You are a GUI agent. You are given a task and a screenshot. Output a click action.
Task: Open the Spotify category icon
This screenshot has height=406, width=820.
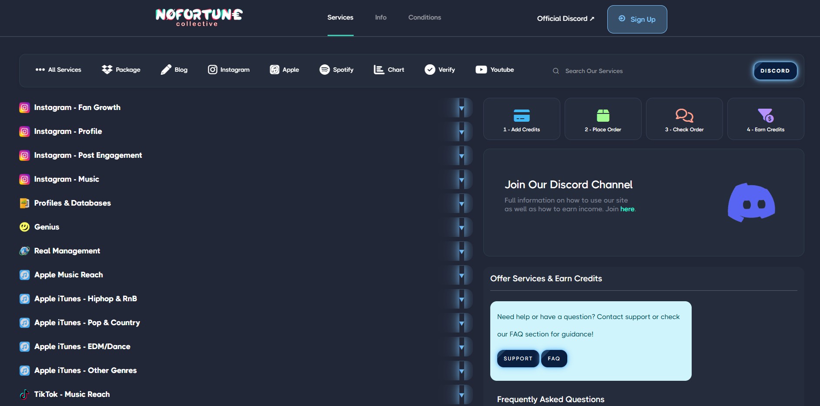coord(325,70)
